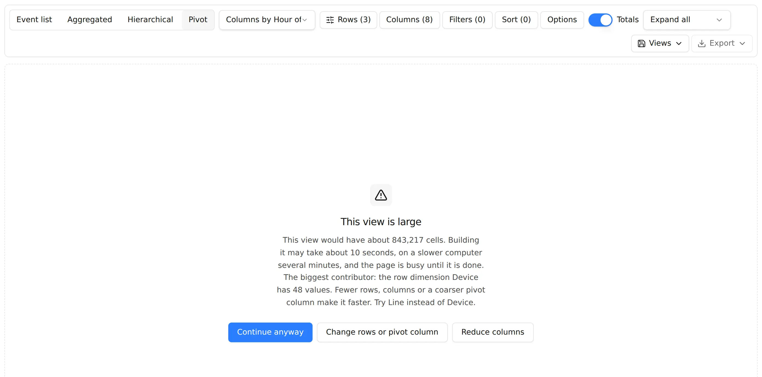Open the Options menu
The height and width of the screenshot is (377, 762).
562,20
